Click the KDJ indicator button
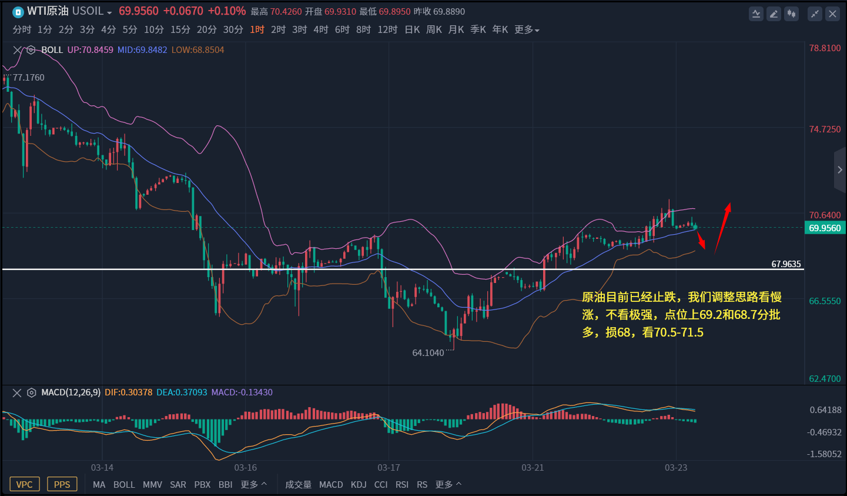This screenshot has width=847, height=496. (358, 484)
